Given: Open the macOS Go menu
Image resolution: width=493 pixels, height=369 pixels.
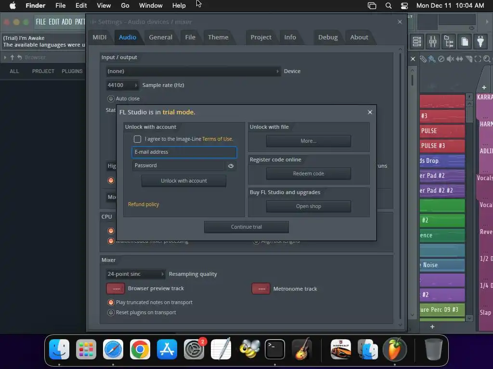Looking at the screenshot, I should click(125, 6).
